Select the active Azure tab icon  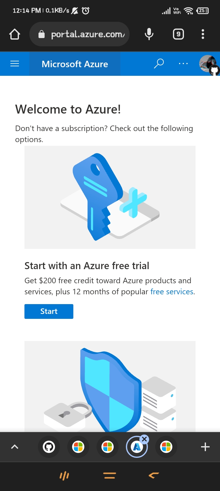click(x=137, y=447)
